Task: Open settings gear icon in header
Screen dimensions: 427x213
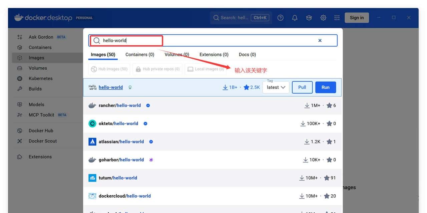Action: (x=323, y=18)
